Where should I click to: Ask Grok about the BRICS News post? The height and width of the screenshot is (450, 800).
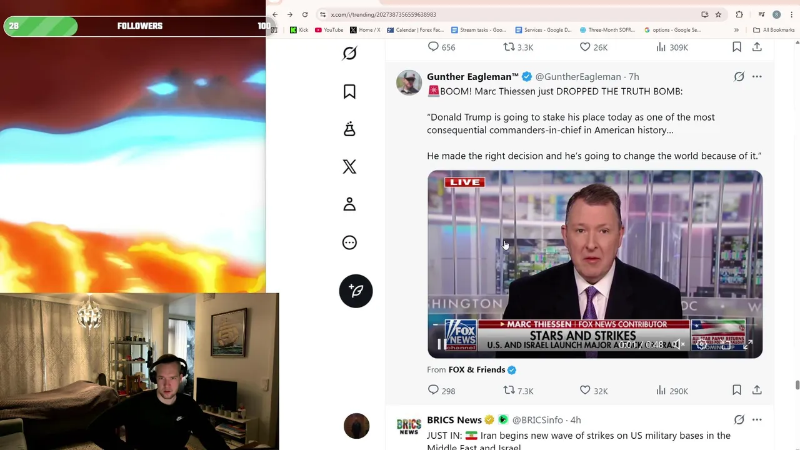pos(739,420)
